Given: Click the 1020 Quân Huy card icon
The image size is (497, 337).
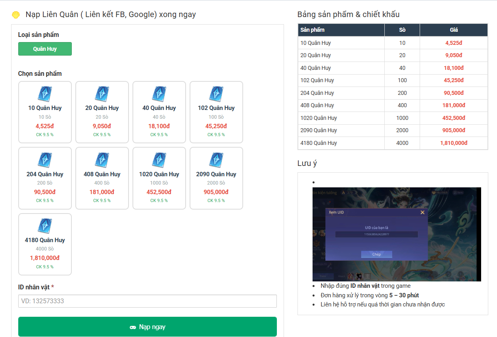Looking at the screenshot, I should point(159,160).
